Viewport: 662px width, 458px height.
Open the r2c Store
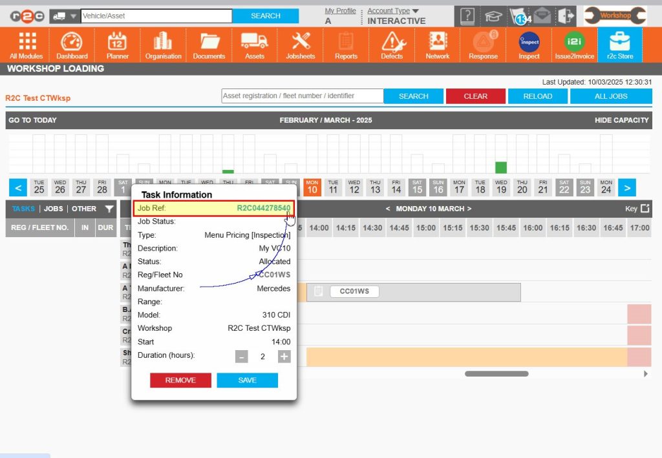[x=619, y=44]
